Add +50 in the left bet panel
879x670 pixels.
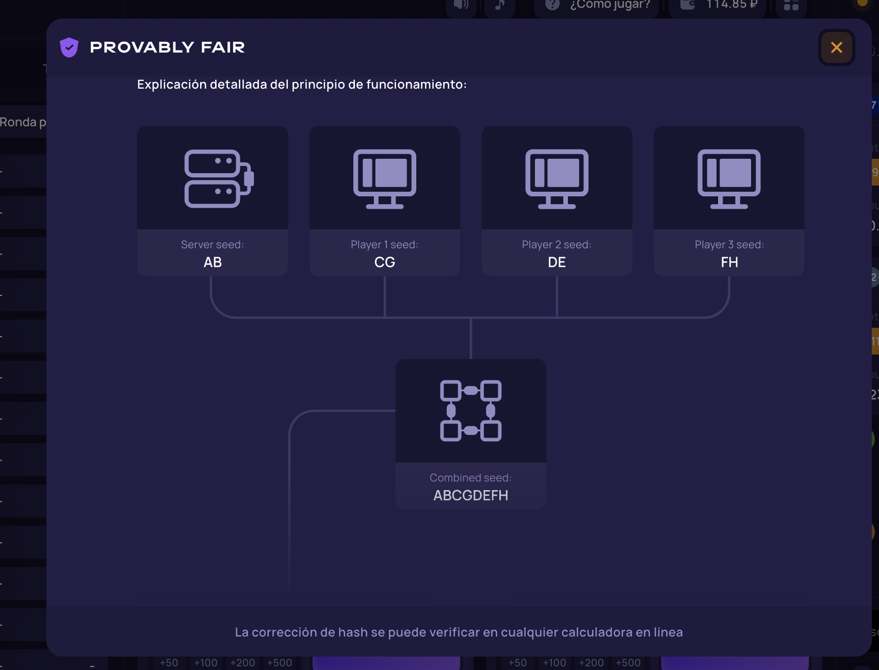point(169,663)
